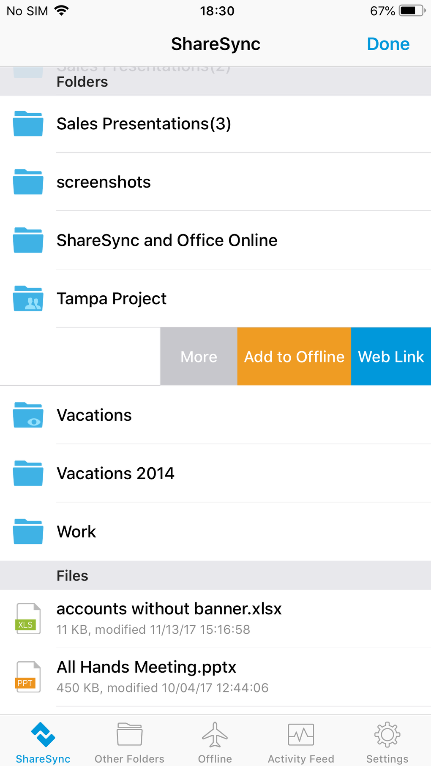Click the PPT file icon

point(28,677)
